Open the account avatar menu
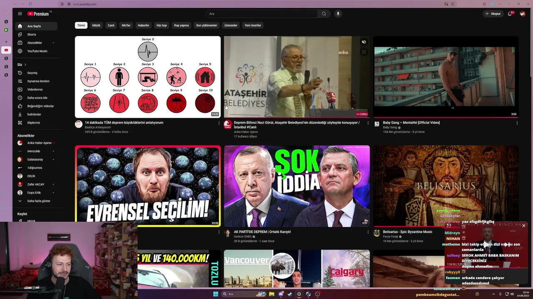Image resolution: width=533 pixels, height=299 pixels. [x=522, y=14]
